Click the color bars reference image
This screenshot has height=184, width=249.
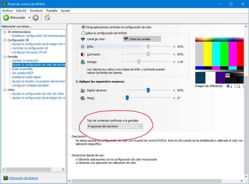[220, 60]
